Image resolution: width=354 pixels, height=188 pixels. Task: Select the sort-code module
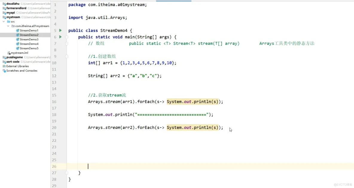pyautogui.click(x=13, y=62)
